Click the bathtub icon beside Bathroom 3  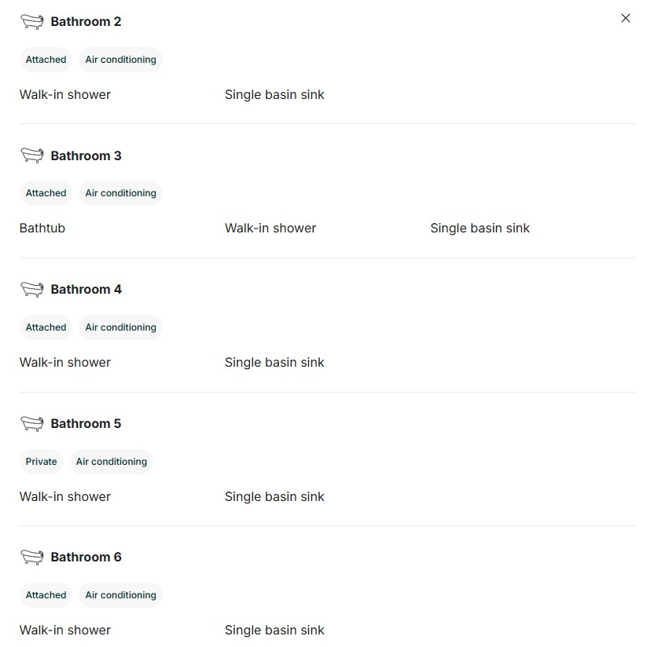point(32,155)
